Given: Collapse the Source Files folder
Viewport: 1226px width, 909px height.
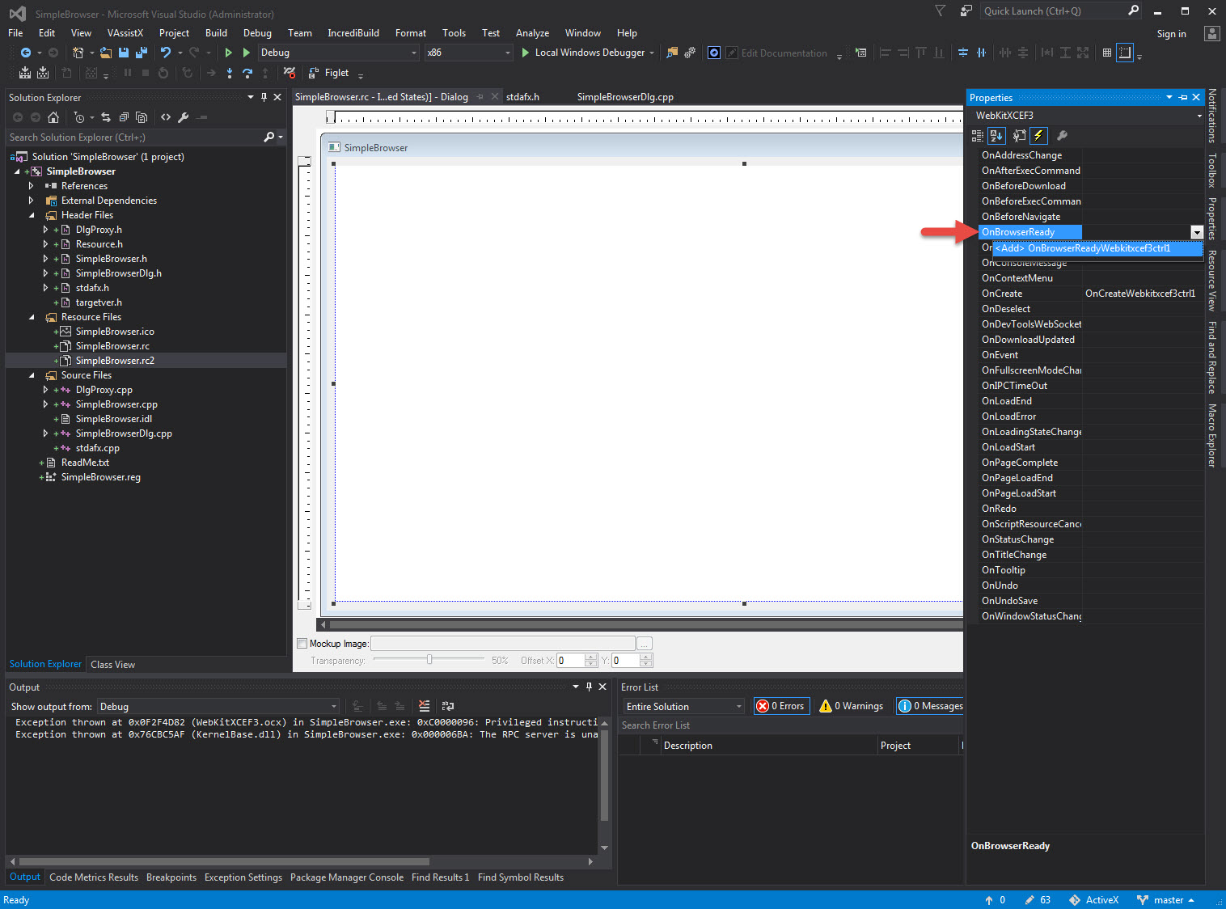Looking at the screenshot, I should [x=32, y=375].
